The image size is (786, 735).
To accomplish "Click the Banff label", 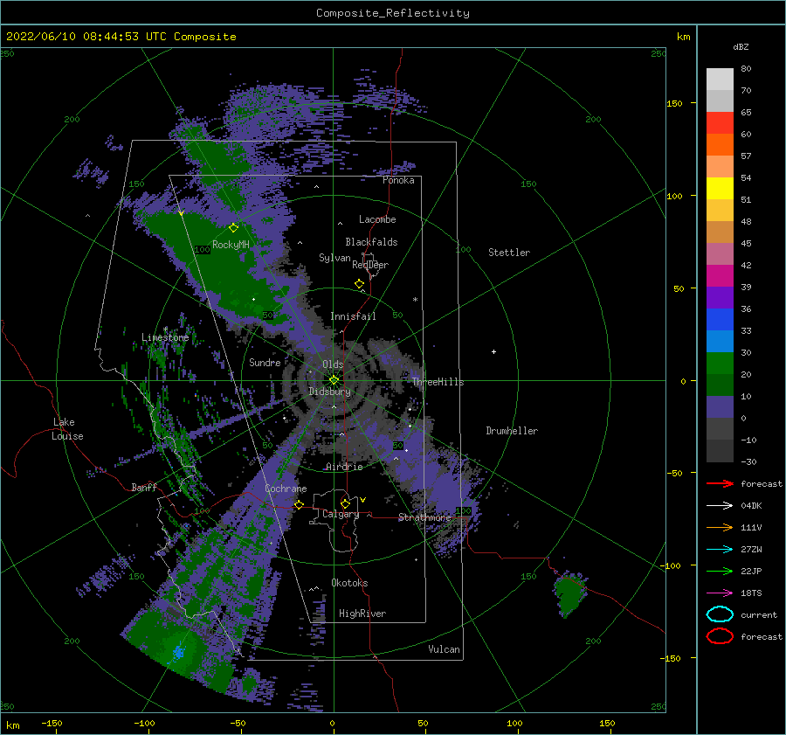I will tap(144, 487).
